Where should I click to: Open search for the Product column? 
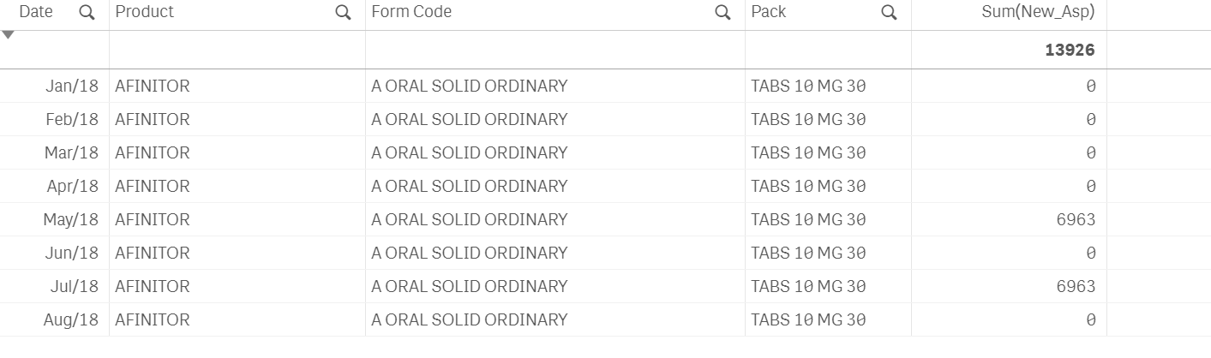[x=343, y=13]
